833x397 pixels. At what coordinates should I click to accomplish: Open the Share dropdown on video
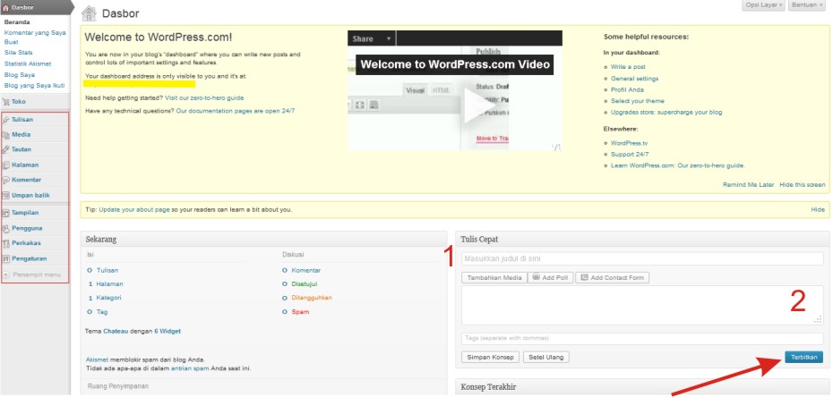pos(372,38)
